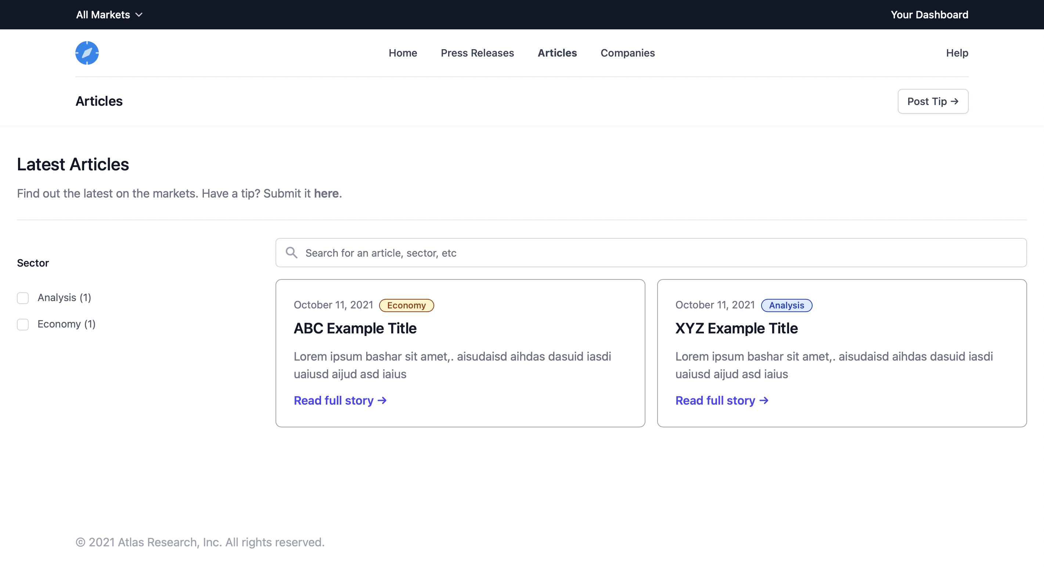Expand the Sector filter panel
This screenshot has width=1044, height=575.
33,262
